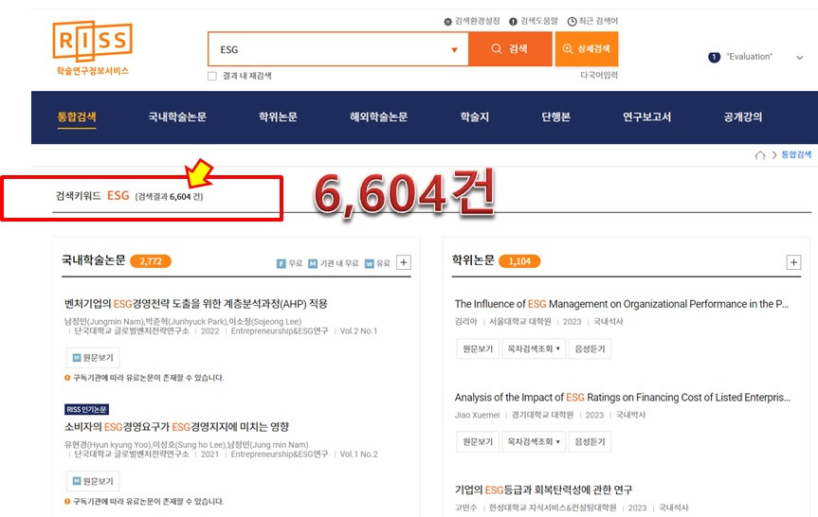Expand 국내학술논문 section with plus button

pos(403,262)
